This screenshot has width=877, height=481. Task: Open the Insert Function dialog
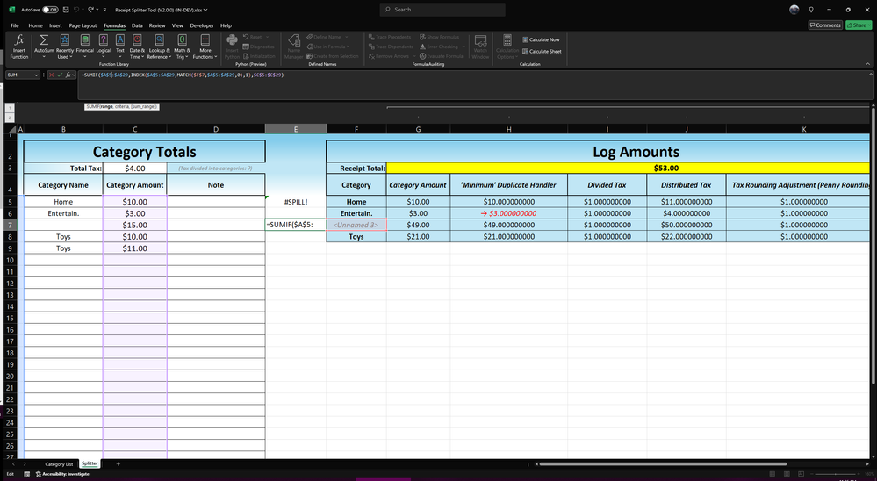coord(19,47)
